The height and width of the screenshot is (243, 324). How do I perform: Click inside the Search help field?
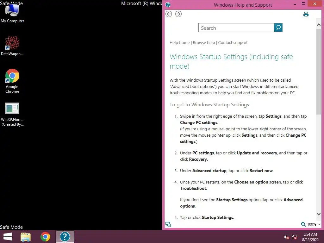tap(236, 28)
